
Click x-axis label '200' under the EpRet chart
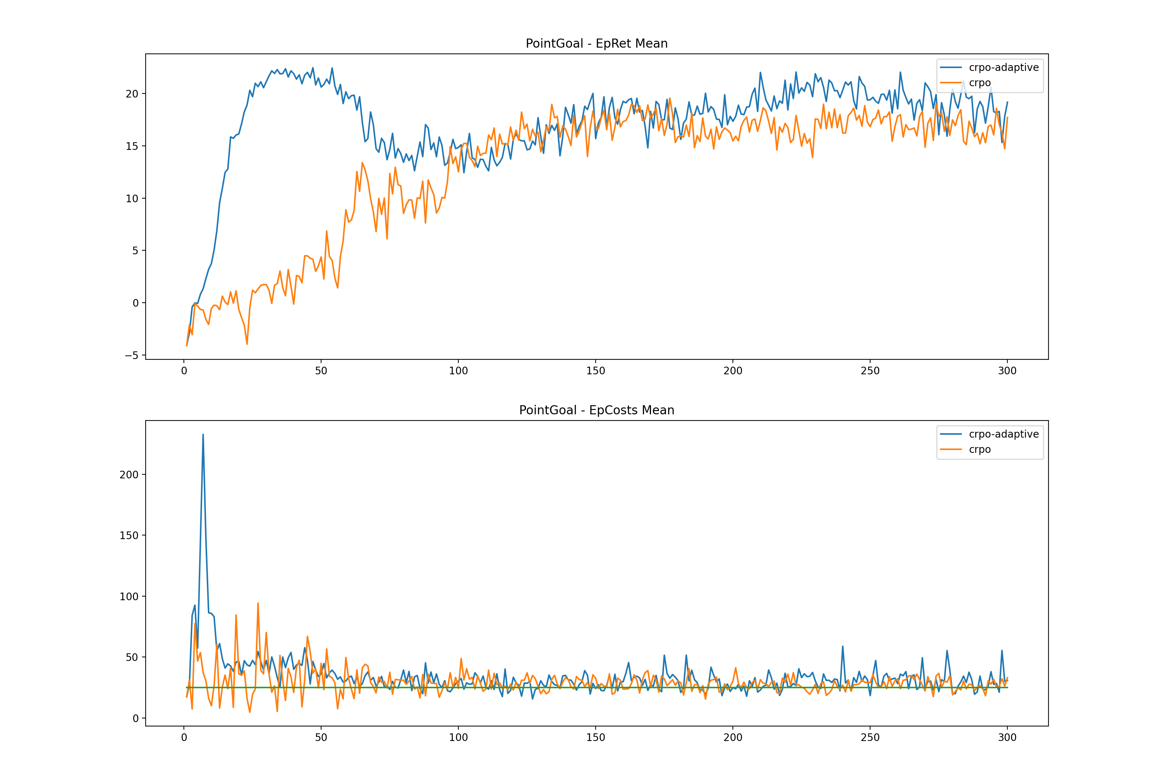tap(733, 371)
